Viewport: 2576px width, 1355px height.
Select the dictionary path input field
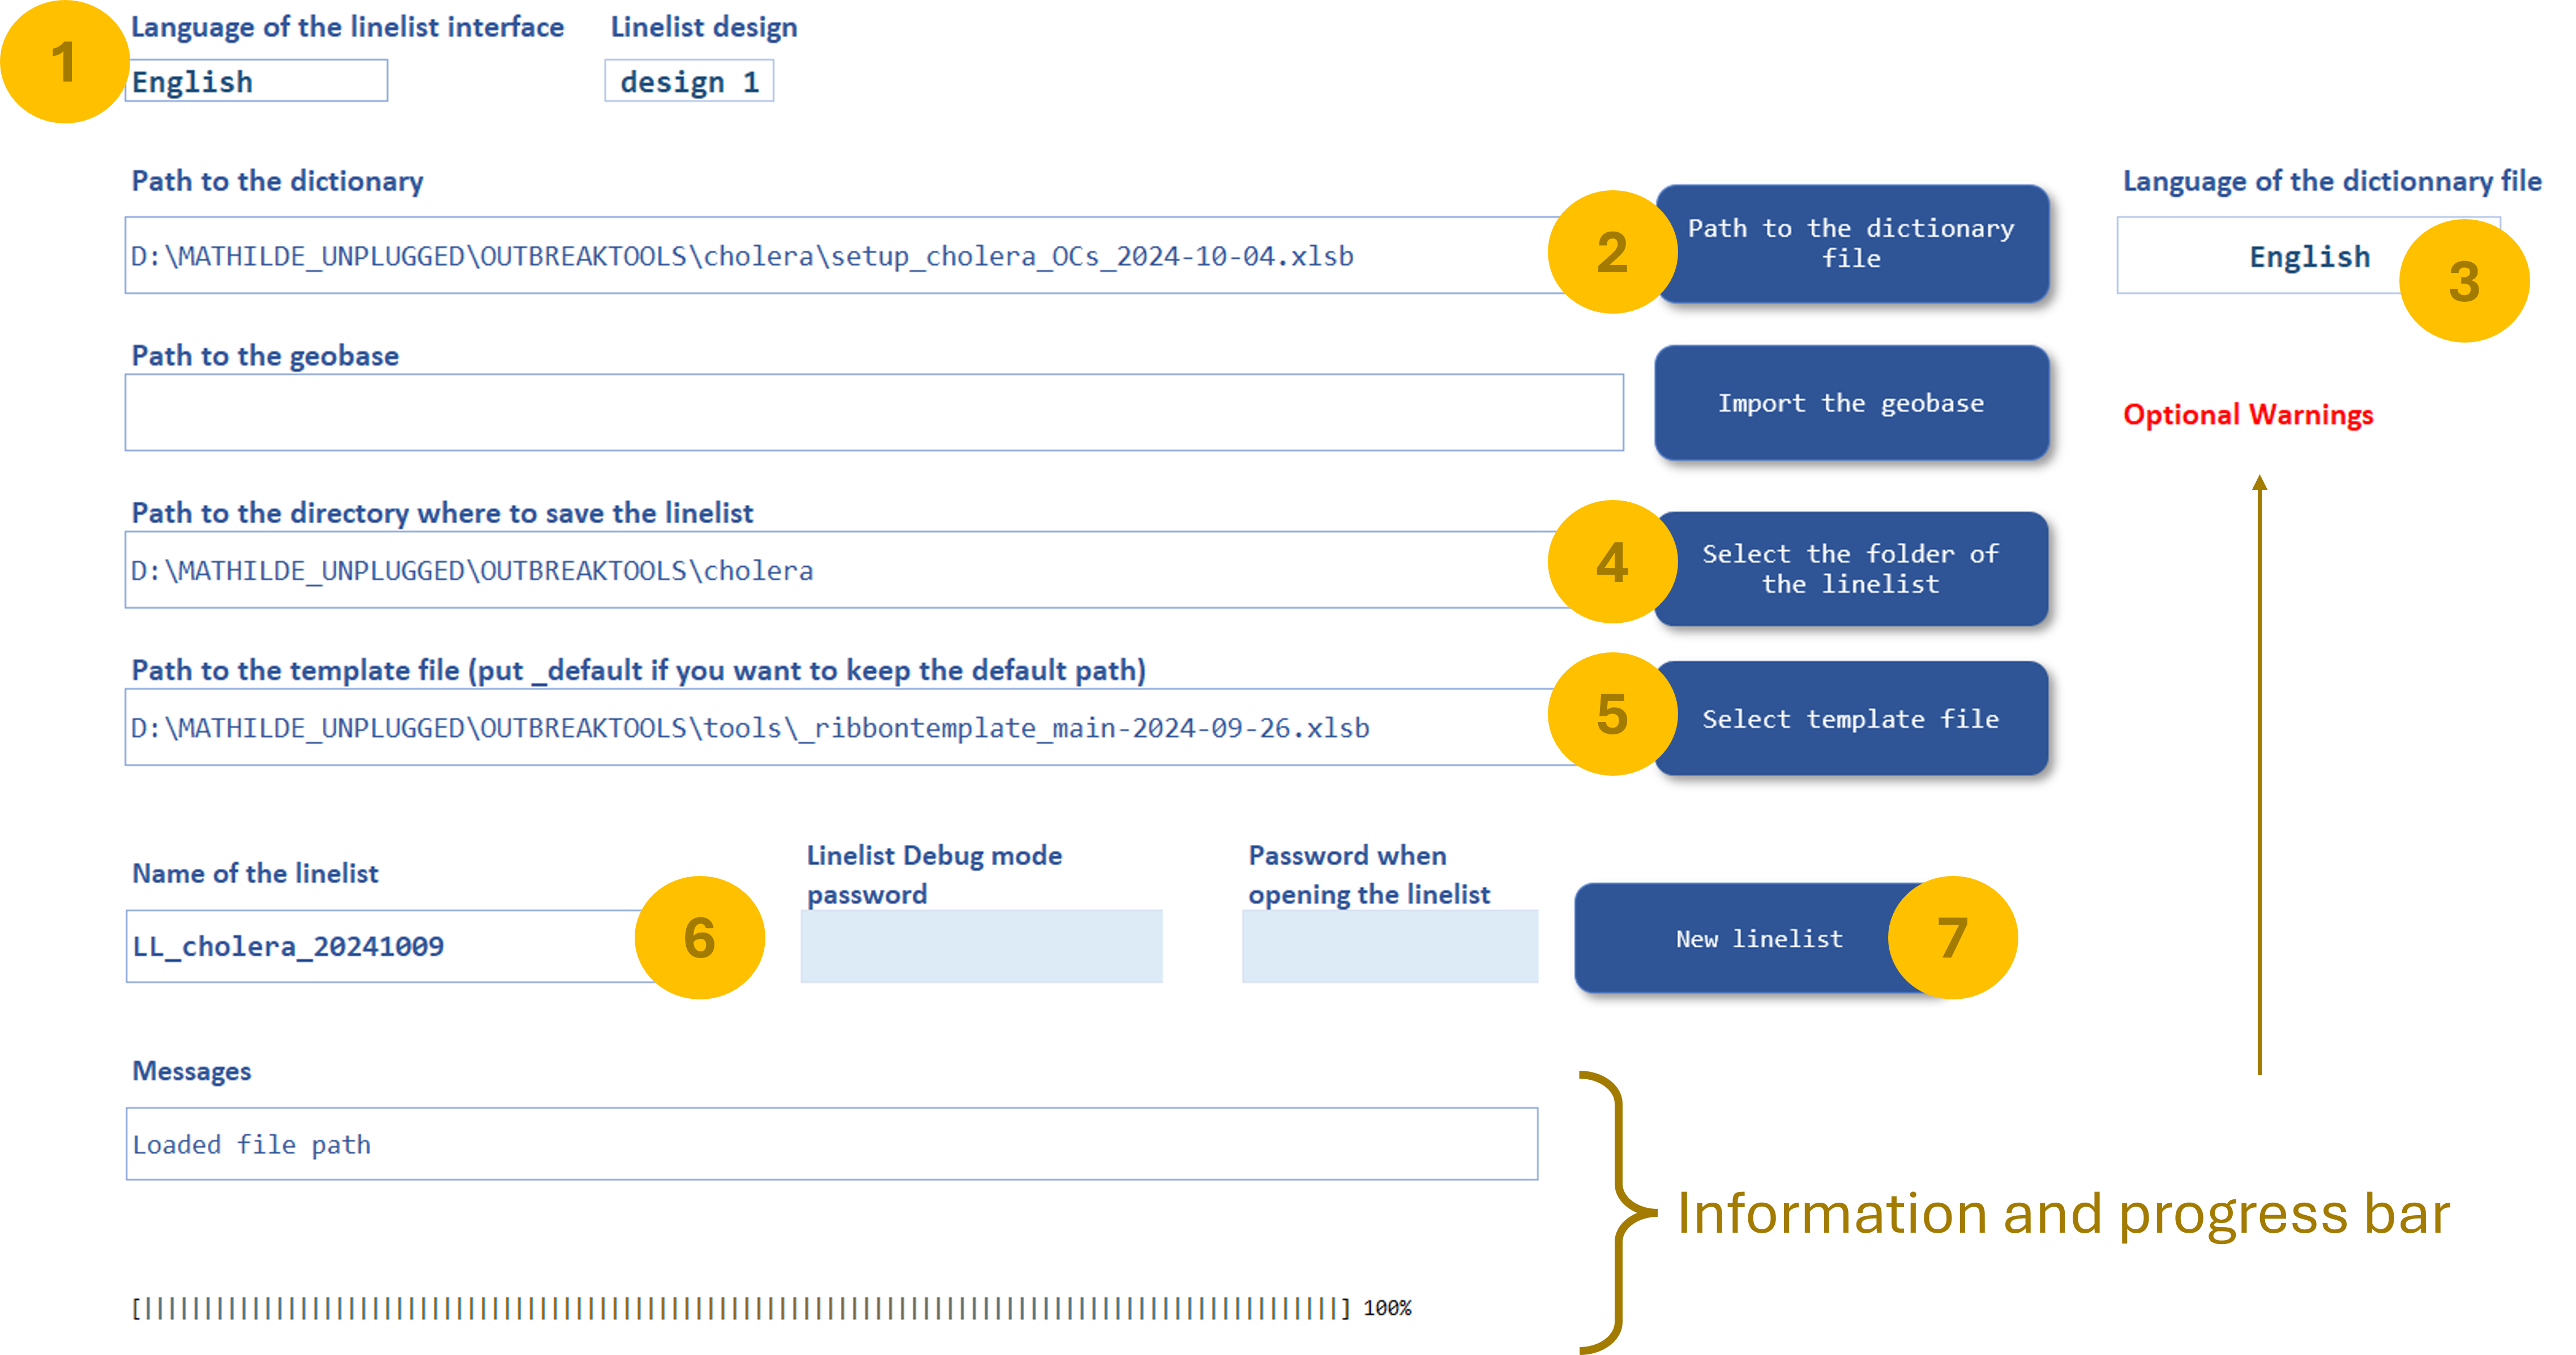[x=873, y=256]
